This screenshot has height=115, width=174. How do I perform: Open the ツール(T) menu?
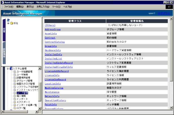56,7
